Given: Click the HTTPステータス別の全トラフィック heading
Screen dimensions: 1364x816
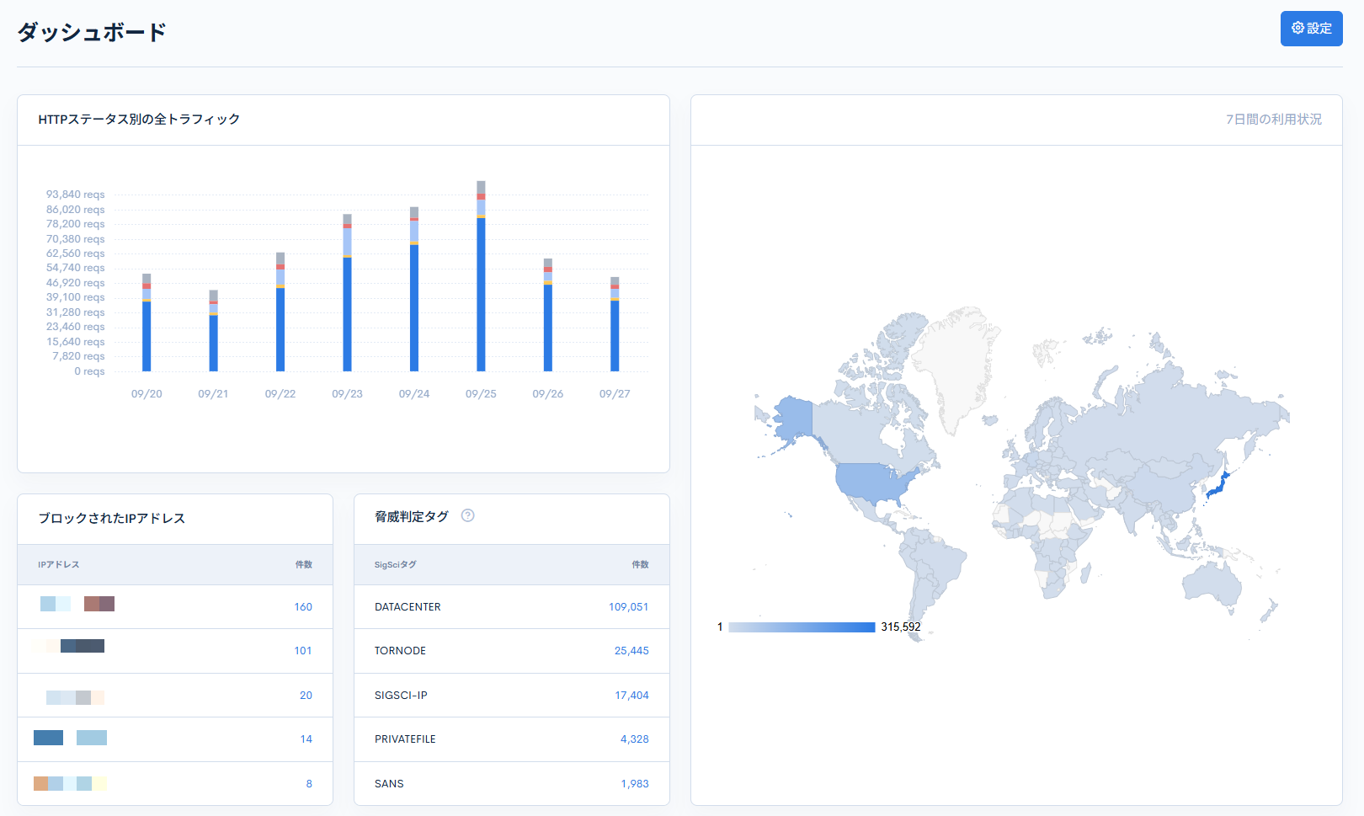Looking at the screenshot, I should click(139, 120).
